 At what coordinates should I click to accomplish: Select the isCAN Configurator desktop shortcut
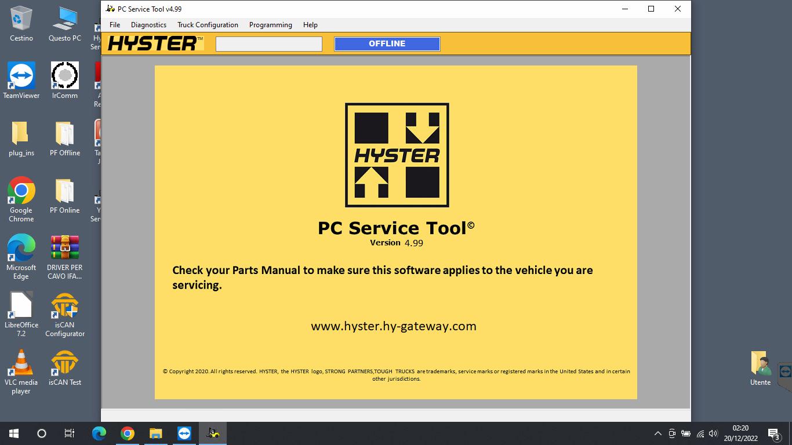tap(65, 315)
